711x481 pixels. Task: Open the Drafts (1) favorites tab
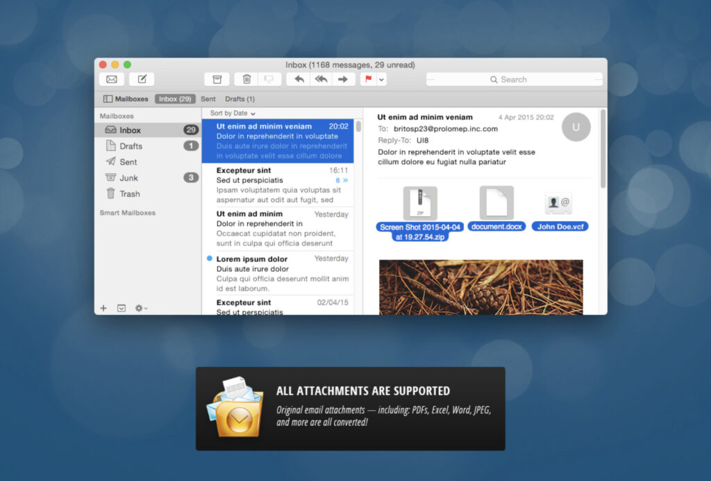(x=240, y=99)
